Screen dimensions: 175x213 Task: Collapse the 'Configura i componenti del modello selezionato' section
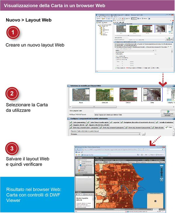[68, 119]
